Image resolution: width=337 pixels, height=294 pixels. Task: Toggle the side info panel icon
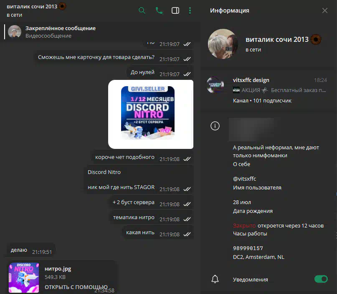tap(175, 10)
